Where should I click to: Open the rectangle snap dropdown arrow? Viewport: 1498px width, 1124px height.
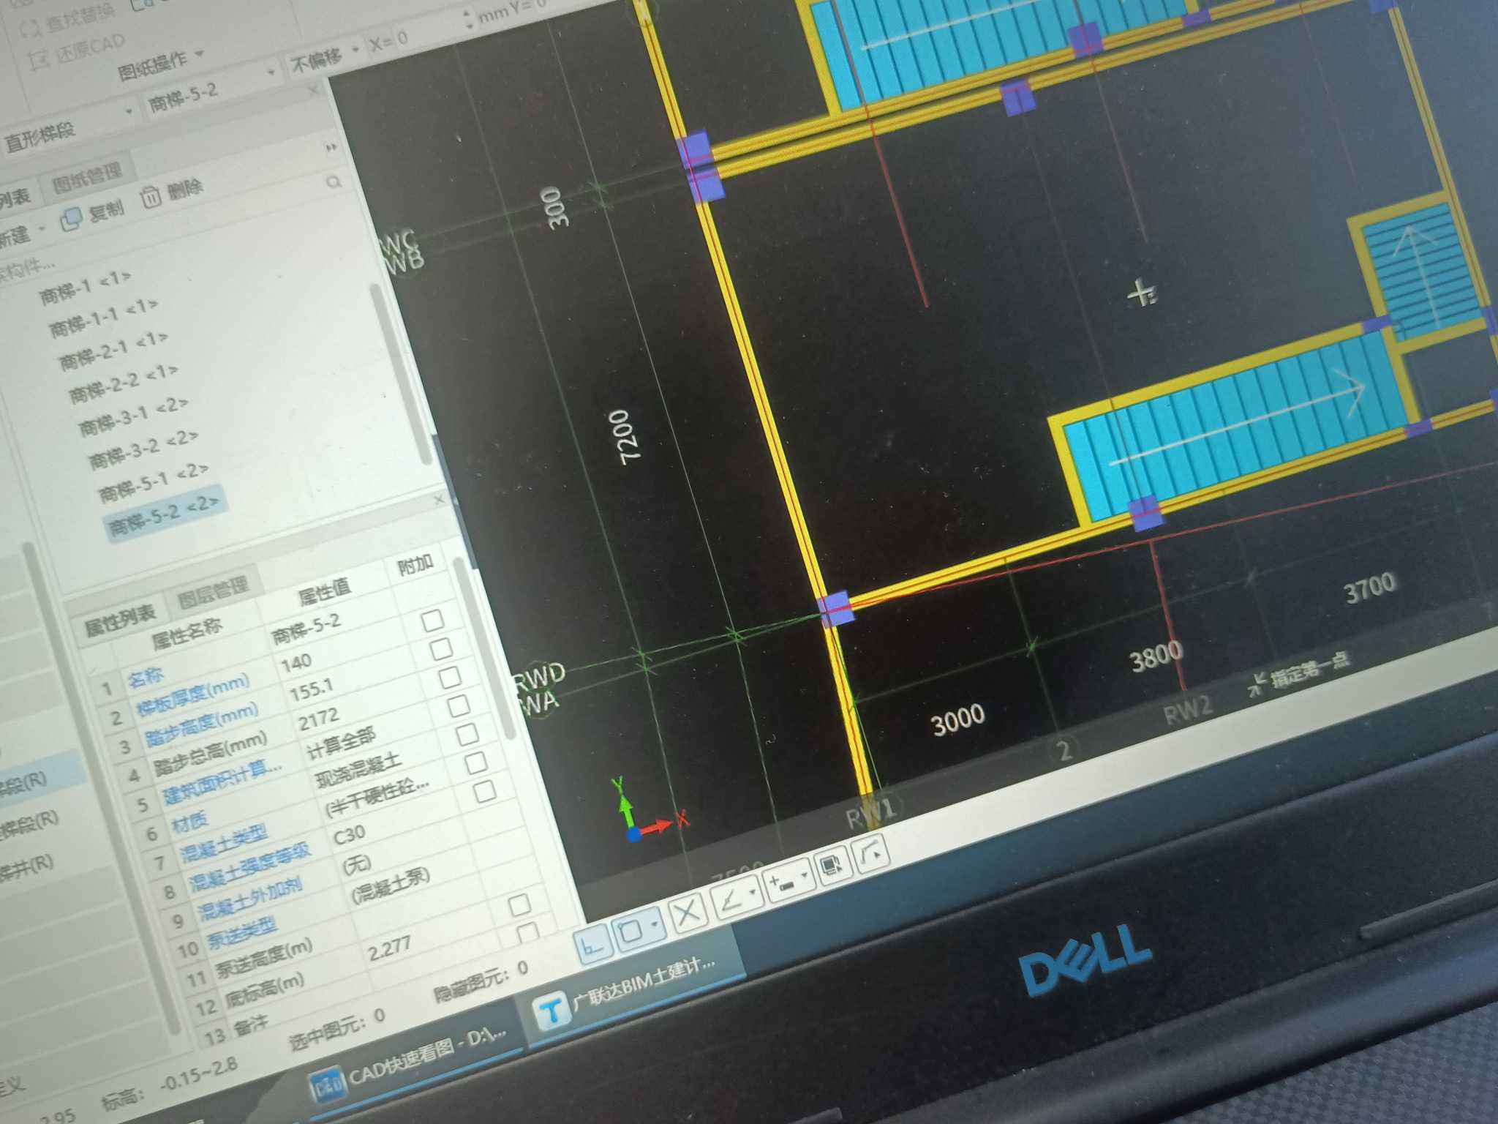pyautogui.click(x=654, y=924)
